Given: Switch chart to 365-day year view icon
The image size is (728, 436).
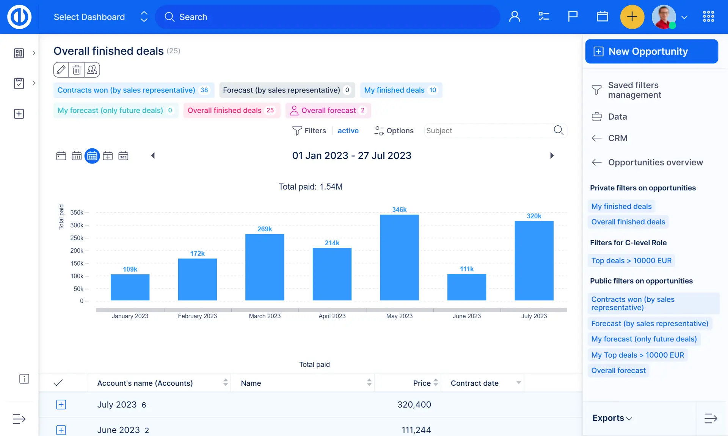Looking at the screenshot, I should click(x=123, y=156).
